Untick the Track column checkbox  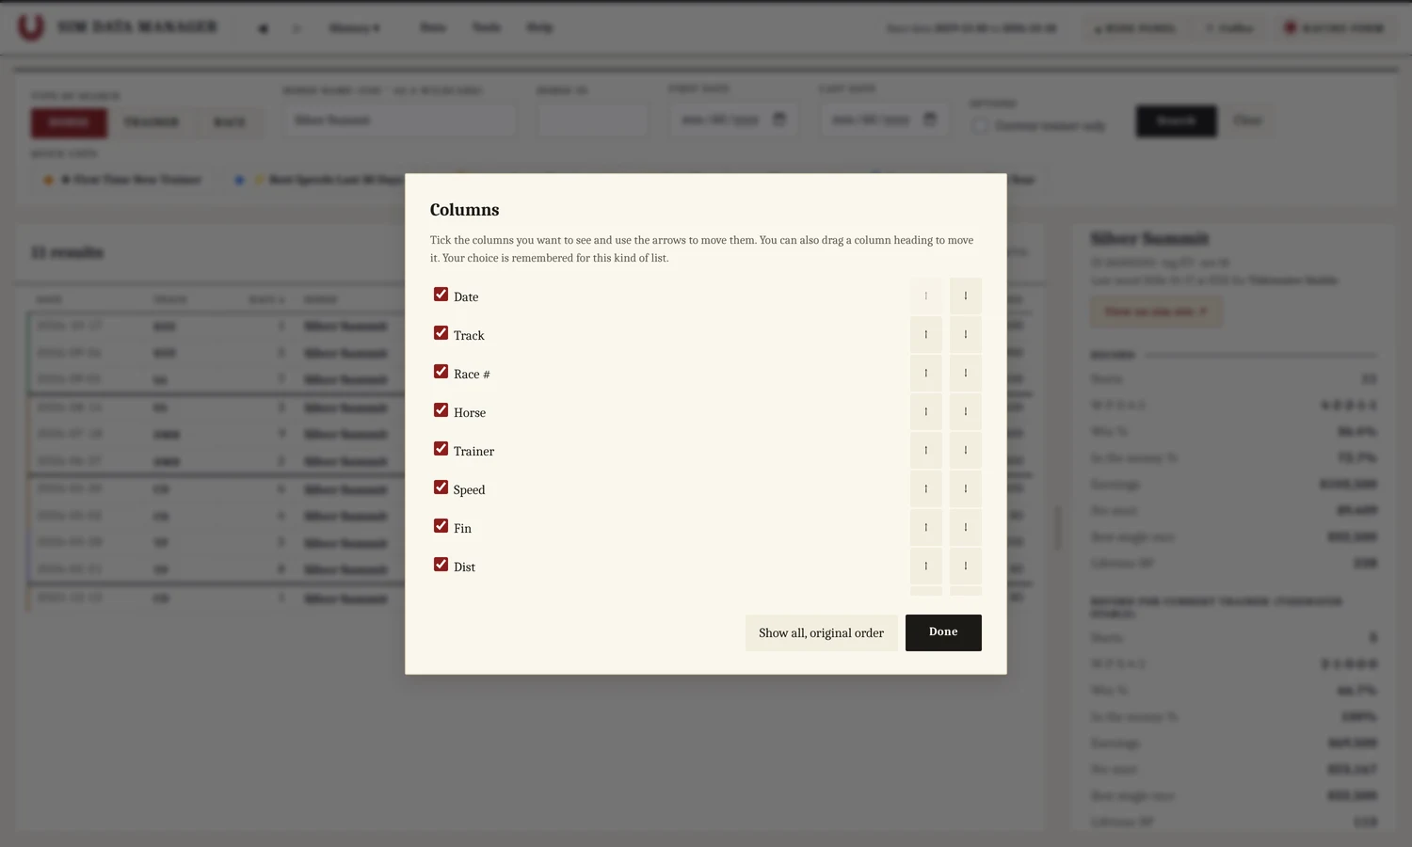click(x=441, y=333)
